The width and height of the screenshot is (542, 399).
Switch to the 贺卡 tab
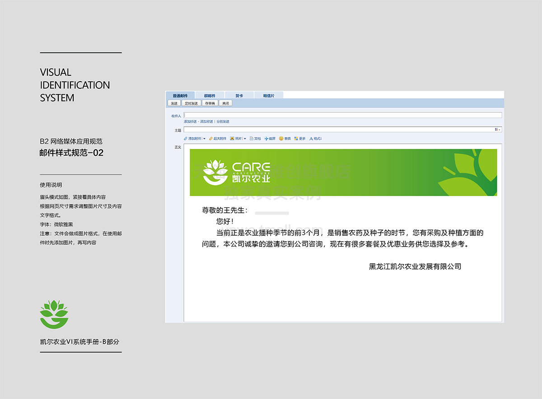tap(239, 96)
